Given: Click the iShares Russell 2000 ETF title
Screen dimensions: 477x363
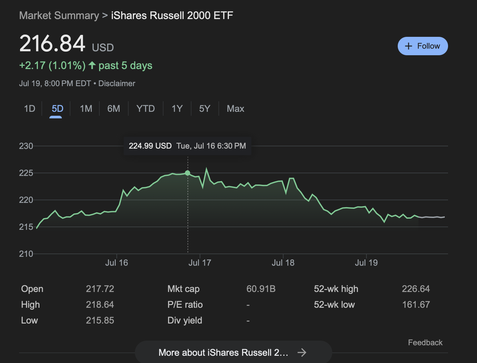Looking at the screenshot, I should [172, 15].
